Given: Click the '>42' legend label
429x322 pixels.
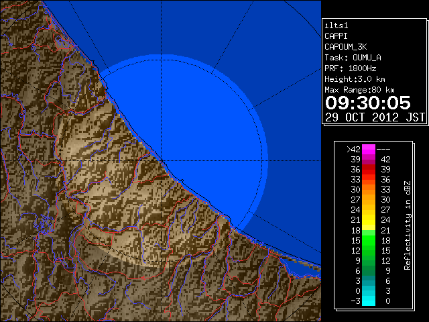Looking at the screenshot, I should coord(353,150).
